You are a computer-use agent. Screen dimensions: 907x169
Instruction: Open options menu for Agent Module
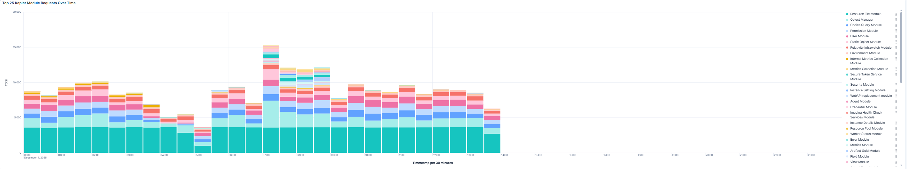click(896, 102)
